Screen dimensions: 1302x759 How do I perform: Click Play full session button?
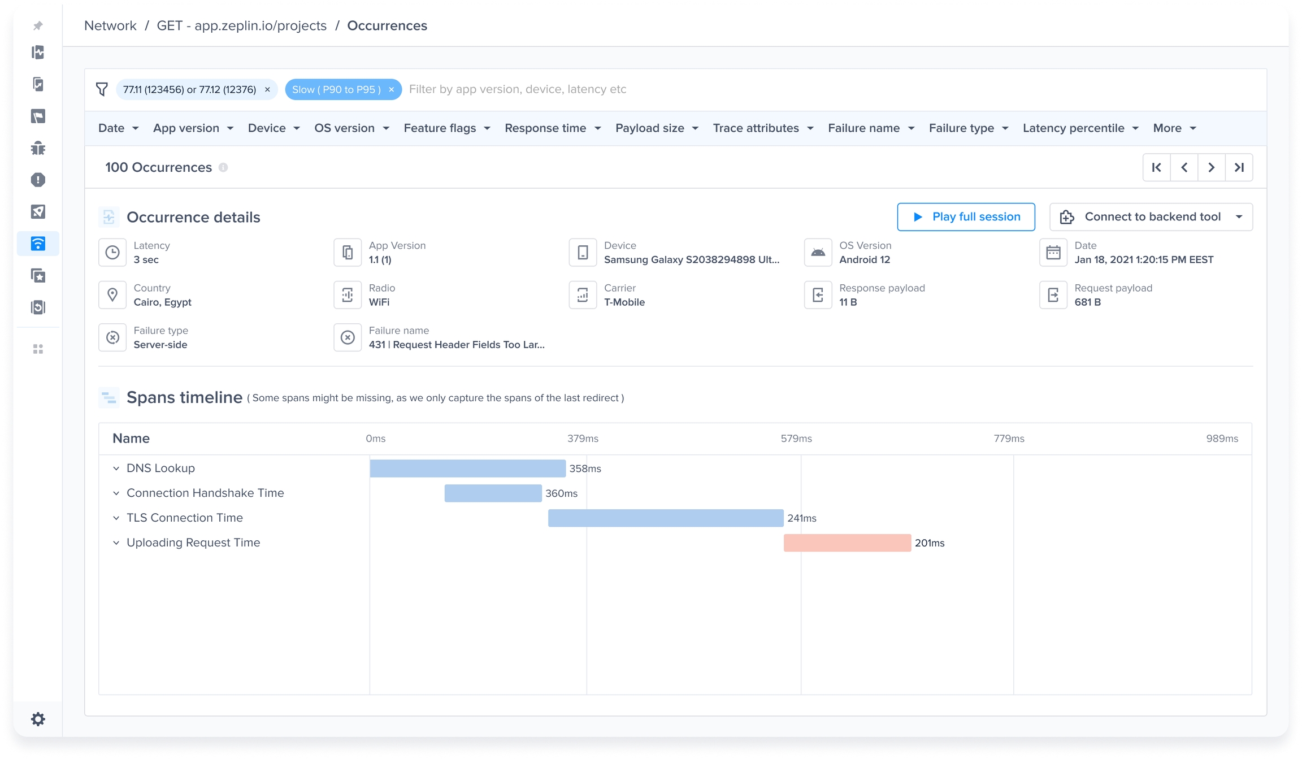[x=966, y=217]
